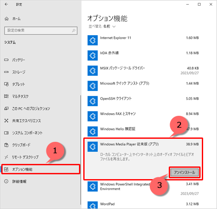Click OpenSSH クライアント name text
The image size is (217, 209).
[x=116, y=98]
